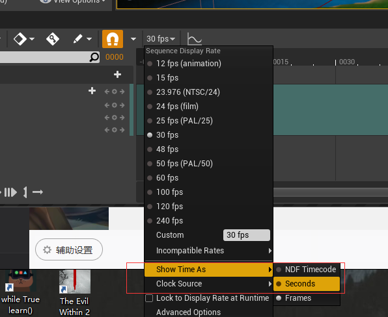Open The Evil Within 2 desktop shortcut
388x317 pixels.
[74, 293]
